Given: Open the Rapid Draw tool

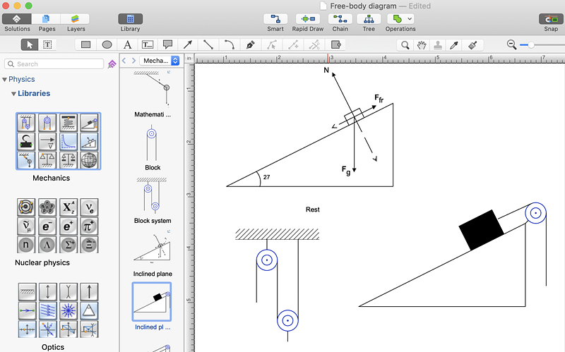Looking at the screenshot, I should point(308,19).
